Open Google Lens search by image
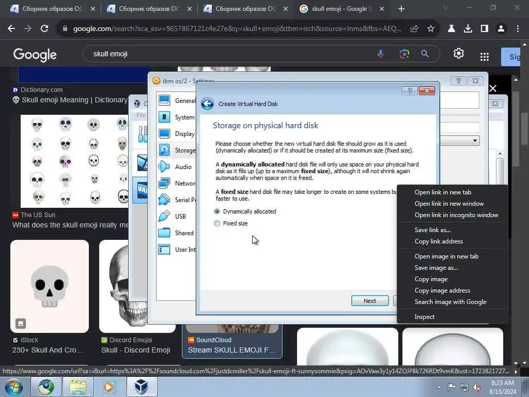 point(404,54)
